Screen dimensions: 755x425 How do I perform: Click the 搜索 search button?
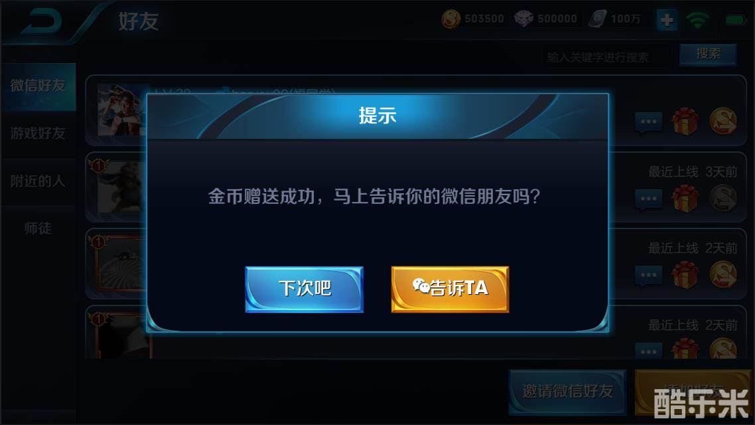tap(709, 54)
